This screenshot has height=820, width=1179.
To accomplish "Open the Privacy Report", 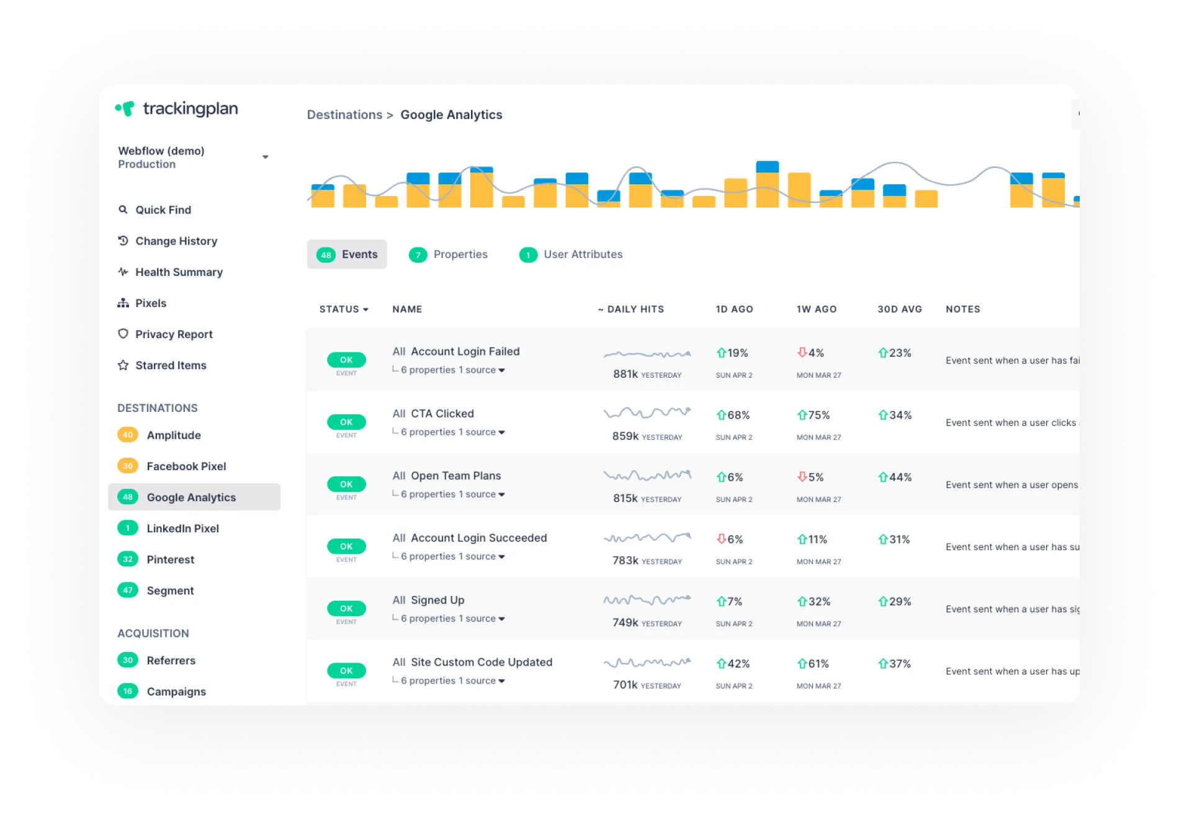I will (173, 334).
